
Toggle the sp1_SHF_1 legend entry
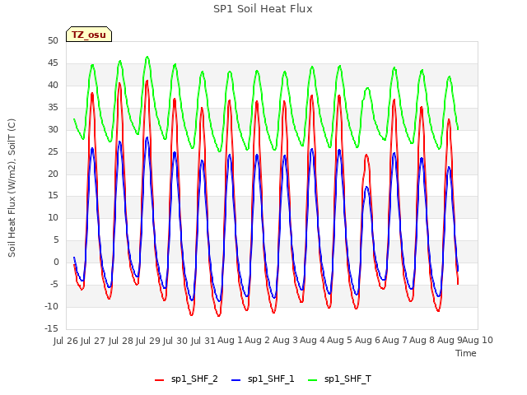[x=263, y=379]
